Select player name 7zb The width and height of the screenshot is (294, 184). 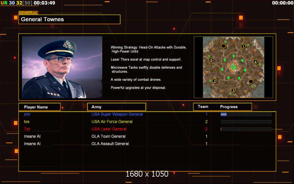pos(27,129)
